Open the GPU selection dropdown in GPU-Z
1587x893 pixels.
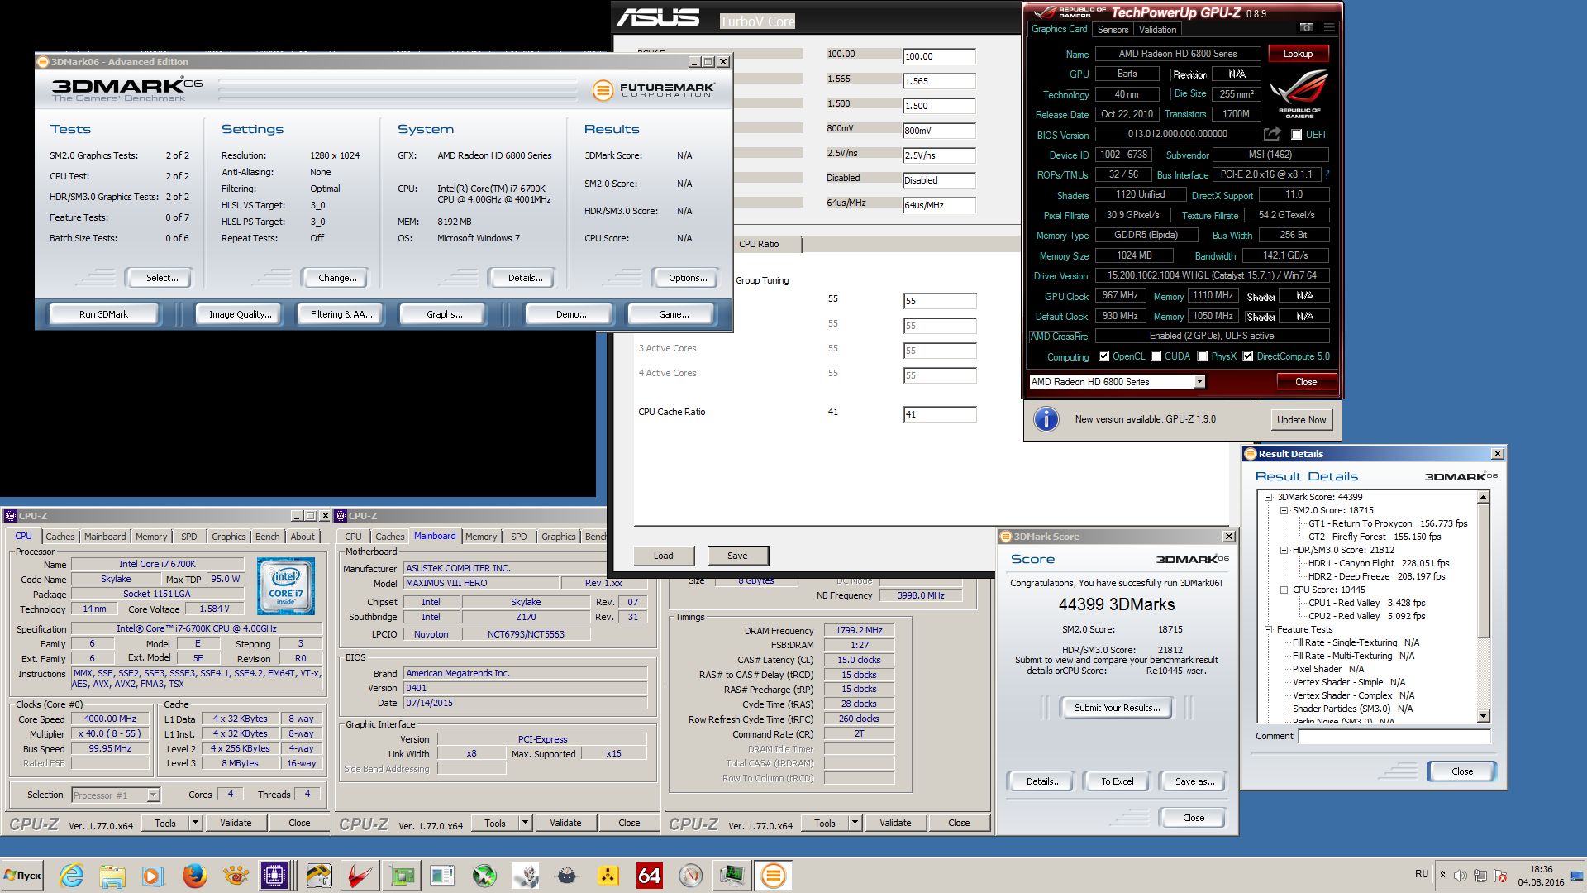coord(1199,381)
